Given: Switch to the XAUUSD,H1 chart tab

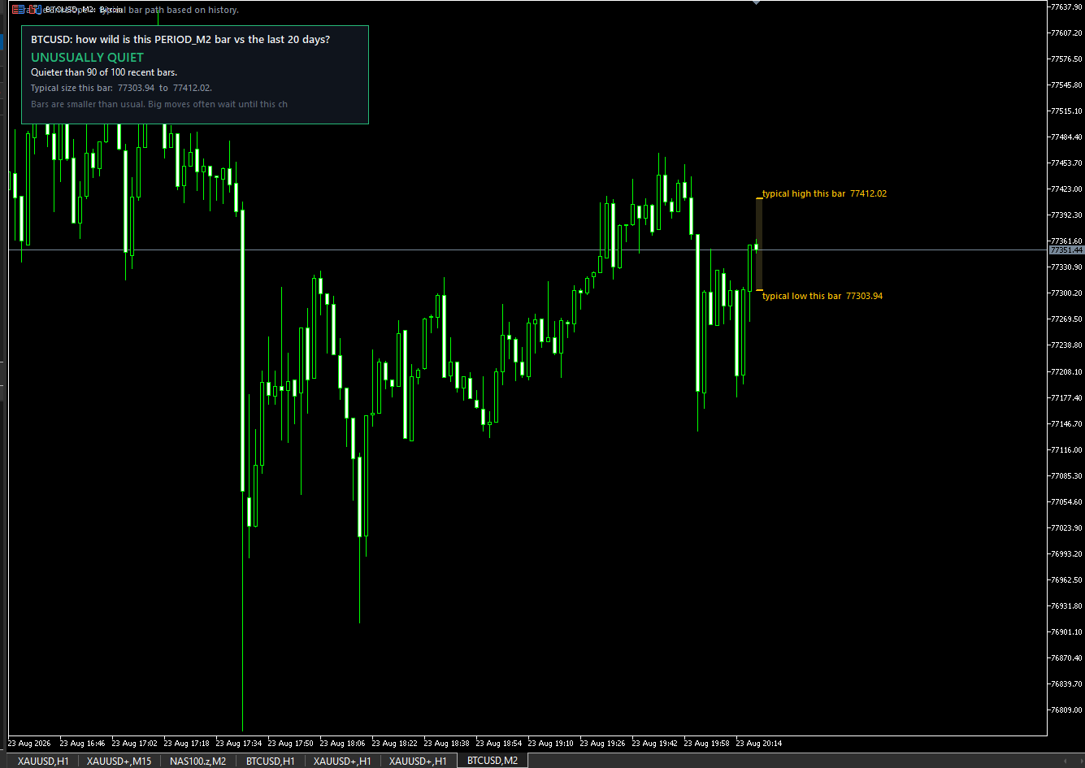Looking at the screenshot, I should click(x=44, y=761).
